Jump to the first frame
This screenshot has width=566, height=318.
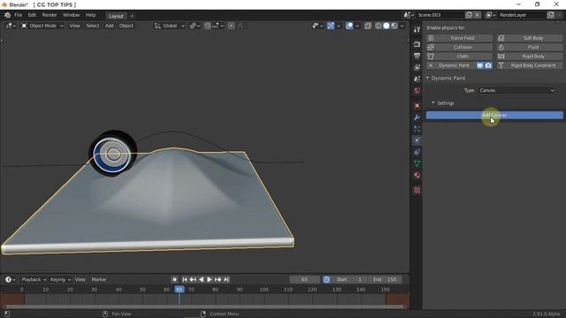coord(185,279)
